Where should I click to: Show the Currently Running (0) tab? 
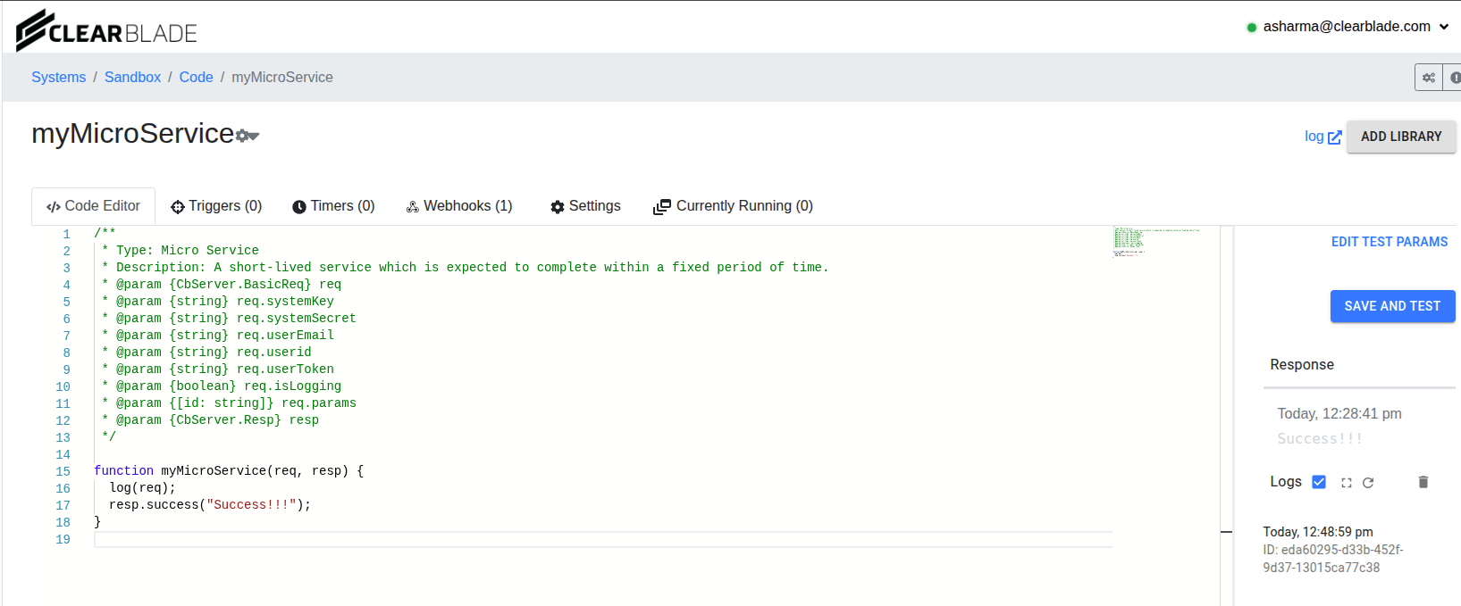[x=733, y=206]
